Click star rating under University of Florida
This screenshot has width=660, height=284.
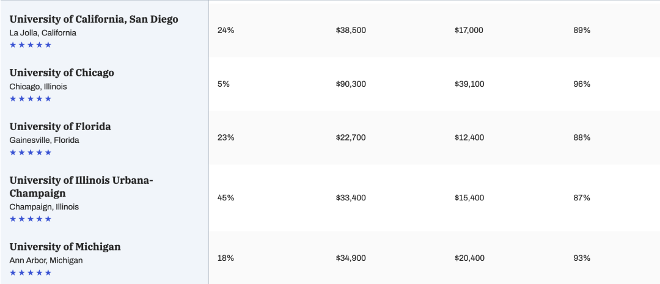[x=31, y=153]
